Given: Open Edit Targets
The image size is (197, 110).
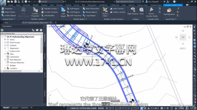Looking at the screenshot, I should coord(63,12).
